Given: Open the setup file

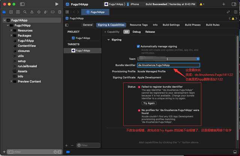Looking at the screenshot, I should (22, 61).
